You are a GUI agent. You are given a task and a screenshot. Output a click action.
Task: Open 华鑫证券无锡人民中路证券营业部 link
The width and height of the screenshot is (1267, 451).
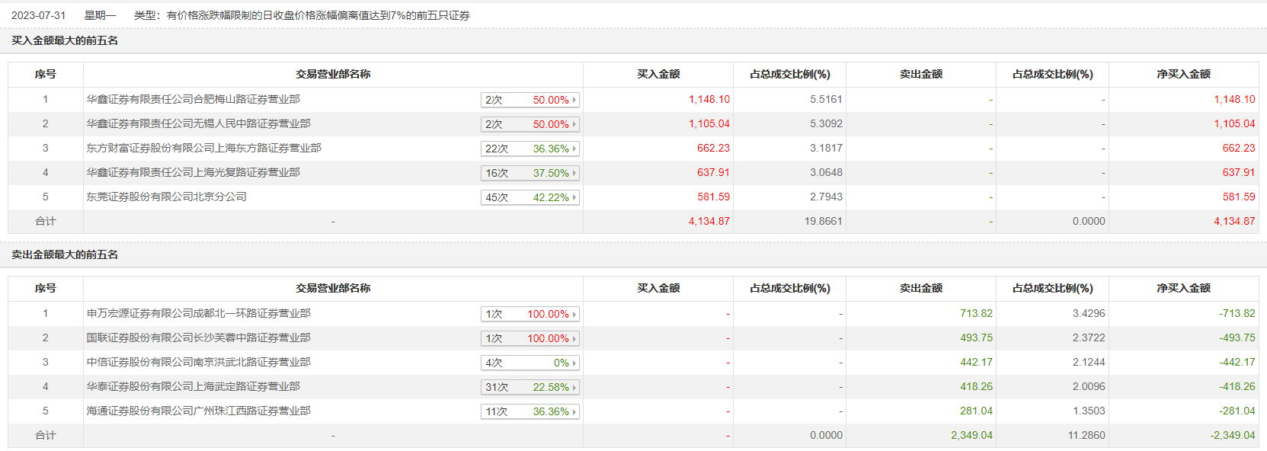(198, 123)
